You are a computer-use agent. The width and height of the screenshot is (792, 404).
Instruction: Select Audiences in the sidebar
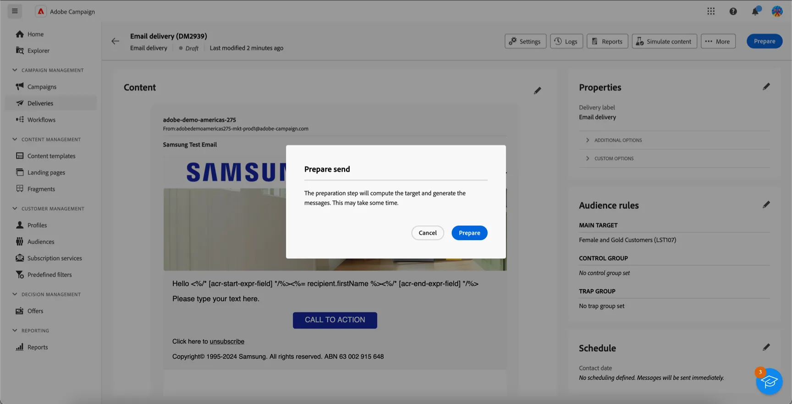[41, 242]
